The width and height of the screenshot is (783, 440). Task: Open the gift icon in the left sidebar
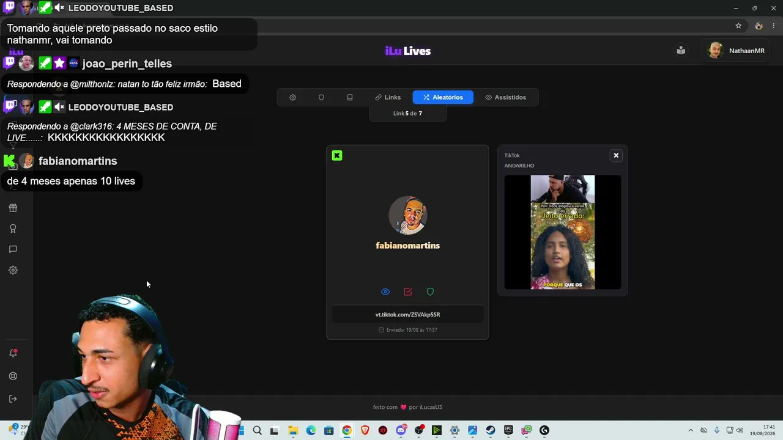click(13, 208)
